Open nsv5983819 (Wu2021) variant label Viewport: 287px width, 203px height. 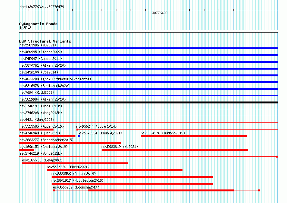(120, 147)
